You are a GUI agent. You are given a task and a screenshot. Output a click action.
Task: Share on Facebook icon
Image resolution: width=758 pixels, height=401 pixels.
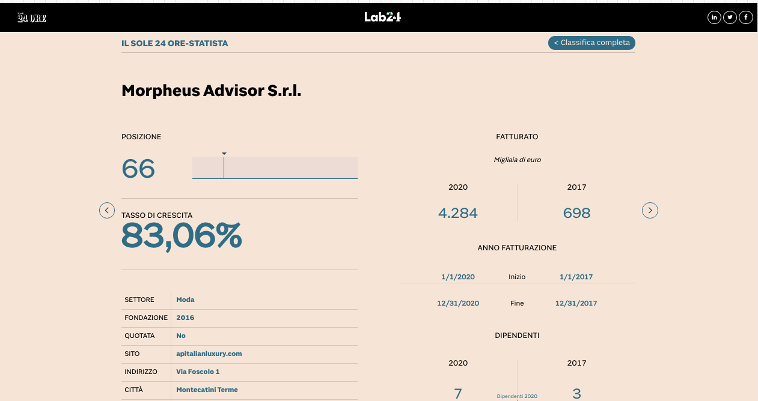click(x=746, y=17)
